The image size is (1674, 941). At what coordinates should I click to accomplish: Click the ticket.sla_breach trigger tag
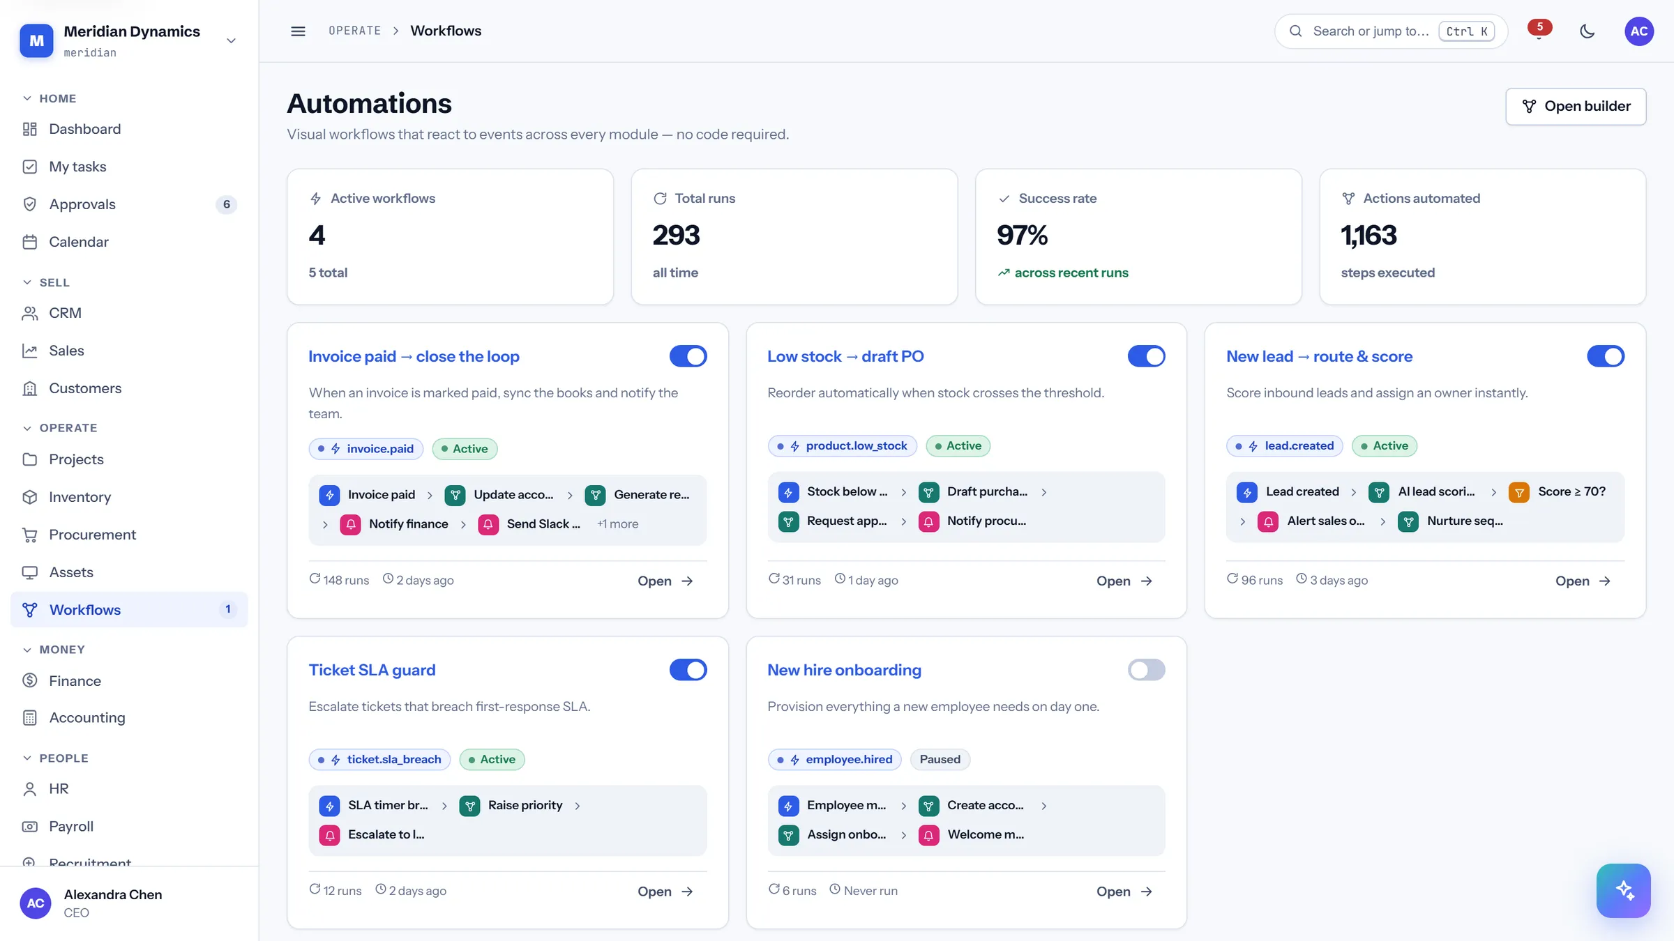point(379,760)
